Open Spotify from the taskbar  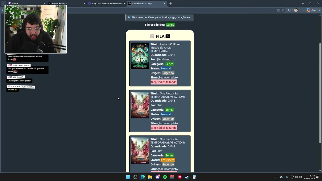tap(165, 177)
